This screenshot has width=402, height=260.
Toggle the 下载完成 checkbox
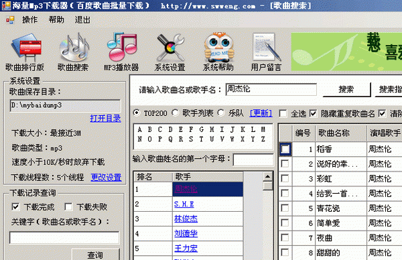(x=15, y=206)
